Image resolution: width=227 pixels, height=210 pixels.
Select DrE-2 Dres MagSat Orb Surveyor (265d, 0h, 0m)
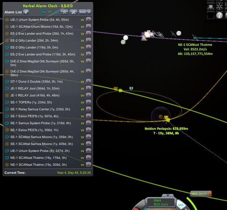(42, 63)
